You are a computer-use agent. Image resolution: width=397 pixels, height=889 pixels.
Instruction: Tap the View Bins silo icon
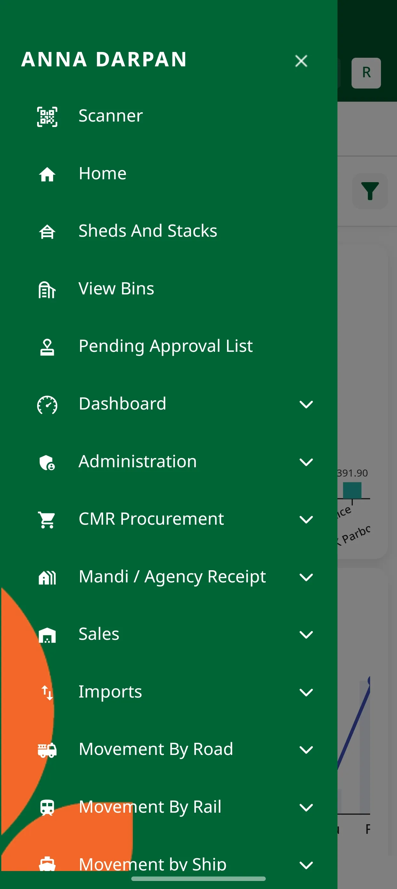click(47, 289)
